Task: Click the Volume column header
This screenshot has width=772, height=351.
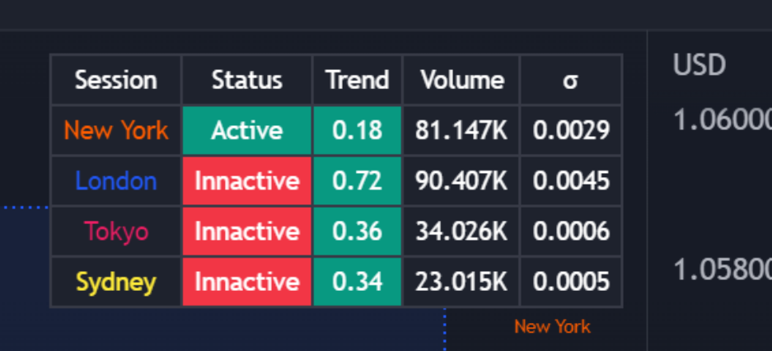Action: (x=461, y=80)
